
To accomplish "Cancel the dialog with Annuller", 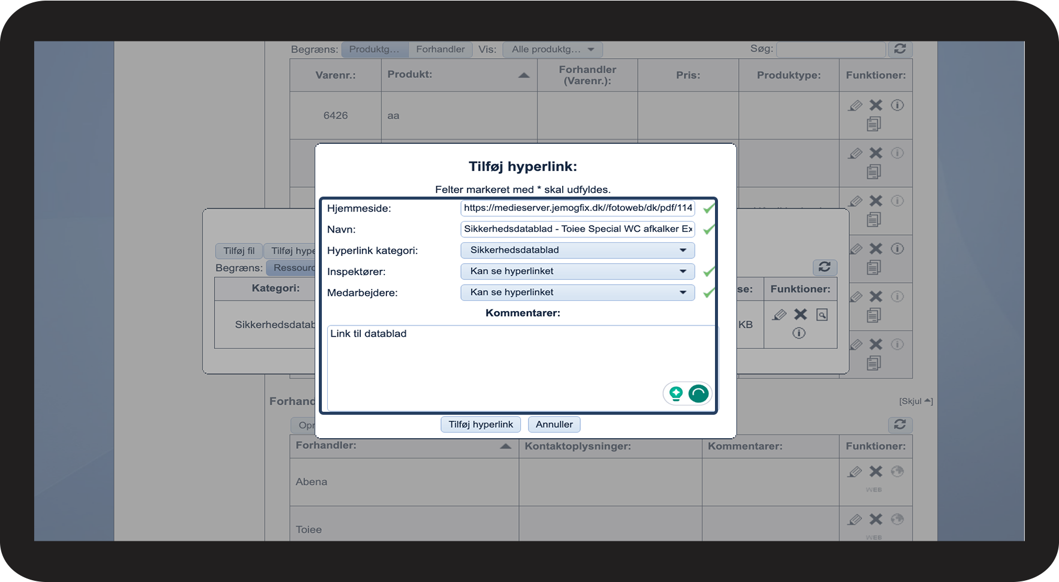I will coord(554,424).
